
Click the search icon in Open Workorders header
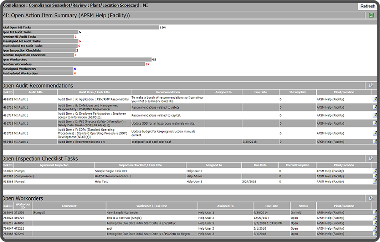(371, 198)
